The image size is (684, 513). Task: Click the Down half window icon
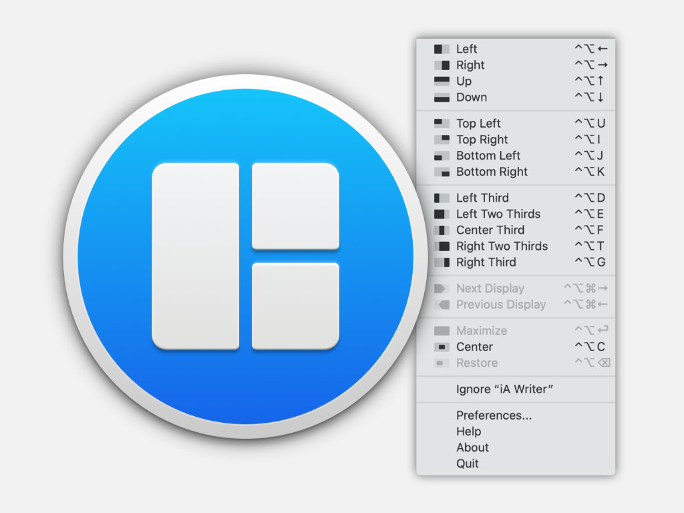tap(442, 98)
